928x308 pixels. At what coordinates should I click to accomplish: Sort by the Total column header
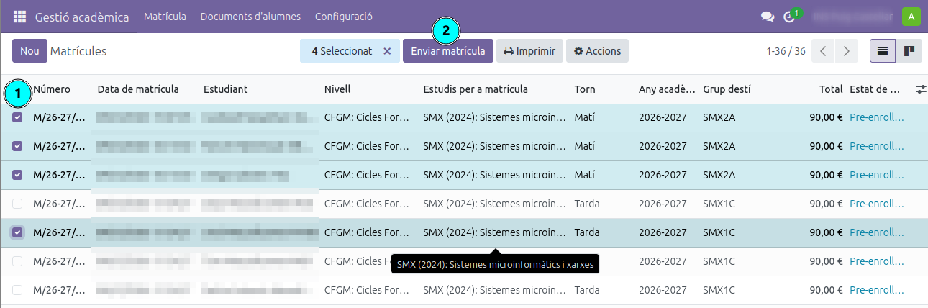click(x=830, y=89)
